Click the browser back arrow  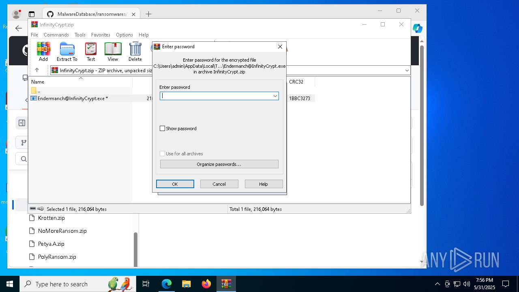[19, 28]
